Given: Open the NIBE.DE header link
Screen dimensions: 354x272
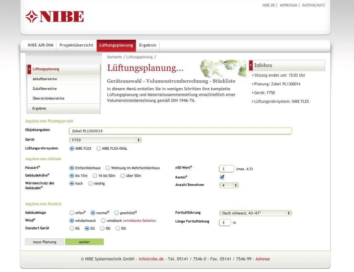Looking at the screenshot, I should [269, 5].
